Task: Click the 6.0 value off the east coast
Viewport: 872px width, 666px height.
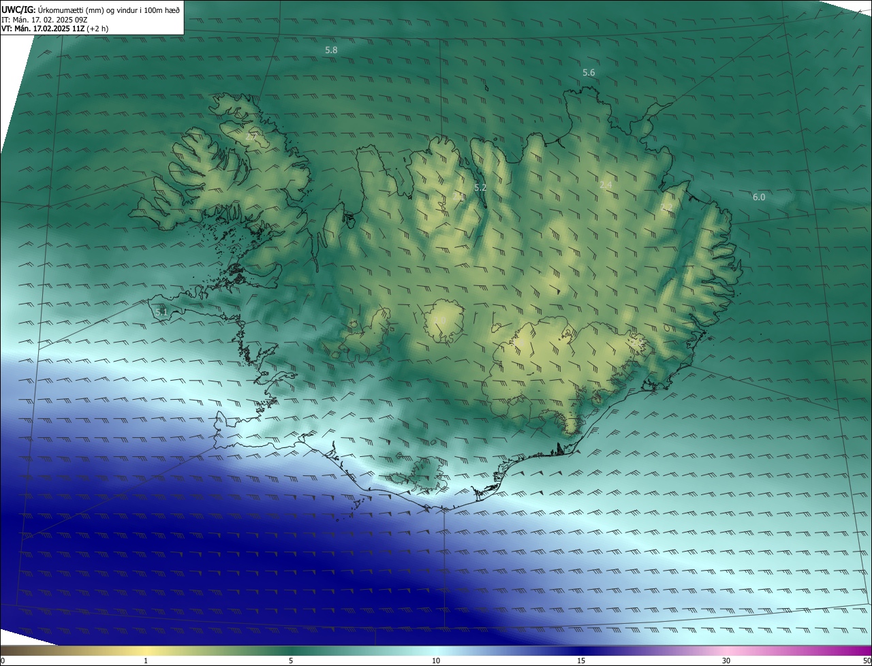Action: [x=758, y=197]
